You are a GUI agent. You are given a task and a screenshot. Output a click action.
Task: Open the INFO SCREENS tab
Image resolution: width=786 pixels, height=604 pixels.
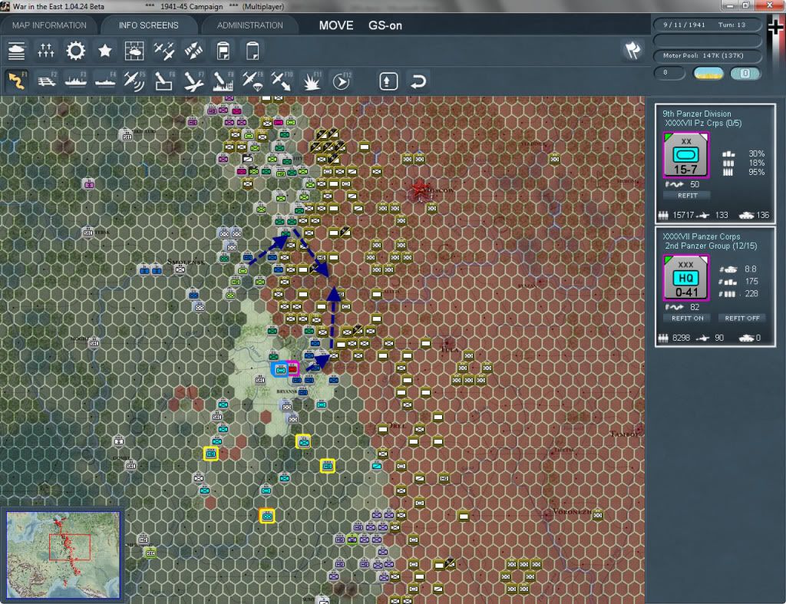pos(148,25)
